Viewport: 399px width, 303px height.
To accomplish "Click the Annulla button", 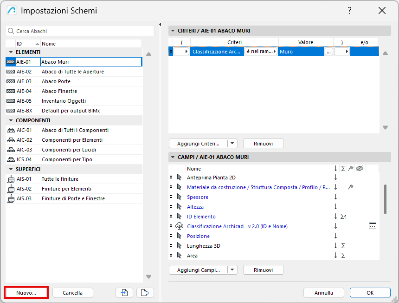I will (324, 293).
